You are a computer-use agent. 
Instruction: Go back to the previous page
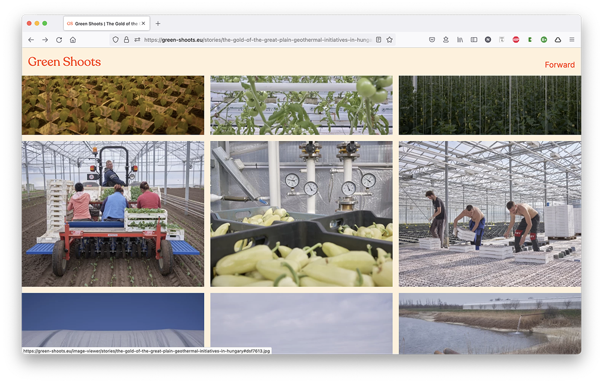[x=31, y=40]
